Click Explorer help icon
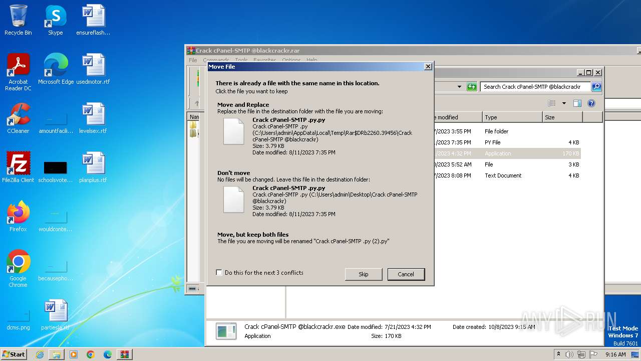 [591, 103]
